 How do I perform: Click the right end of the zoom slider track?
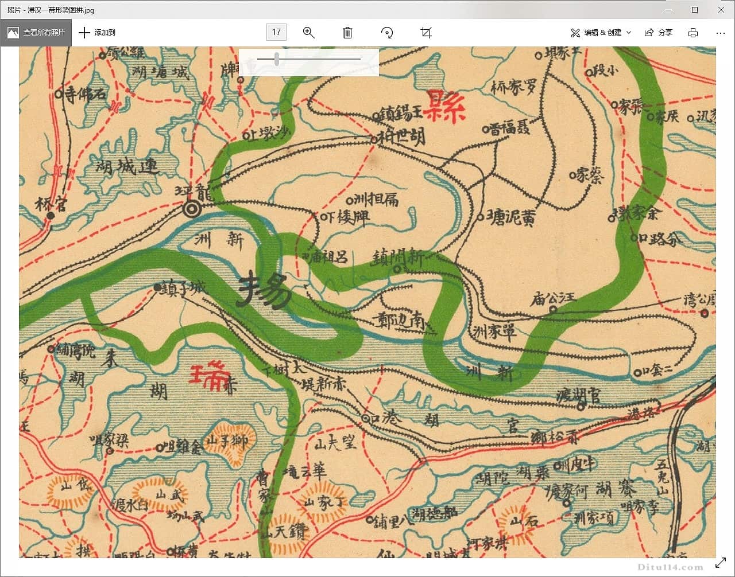click(x=359, y=59)
